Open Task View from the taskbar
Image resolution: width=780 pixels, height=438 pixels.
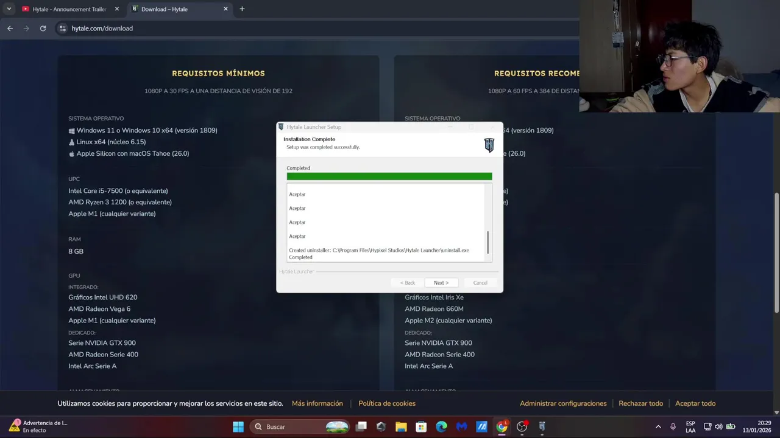(x=361, y=426)
